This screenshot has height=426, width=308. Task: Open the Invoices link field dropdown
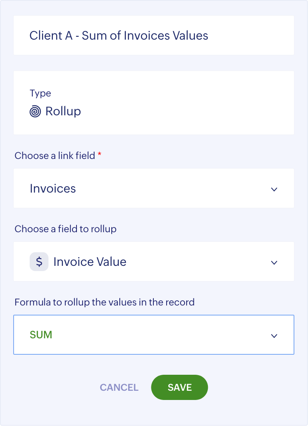[x=154, y=189]
